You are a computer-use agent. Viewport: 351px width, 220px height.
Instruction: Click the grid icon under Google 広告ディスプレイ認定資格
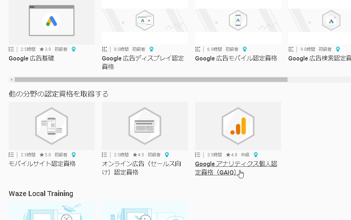104,49
